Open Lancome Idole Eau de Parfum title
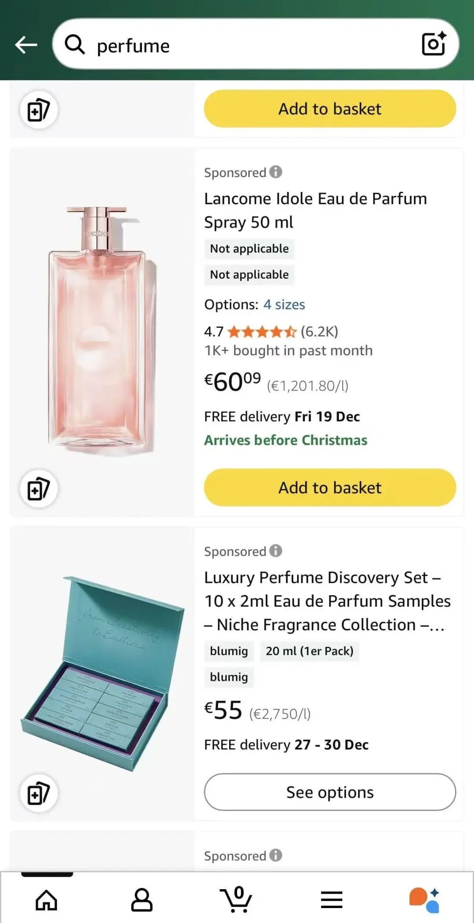Image resolution: width=474 pixels, height=923 pixels. coord(315,210)
